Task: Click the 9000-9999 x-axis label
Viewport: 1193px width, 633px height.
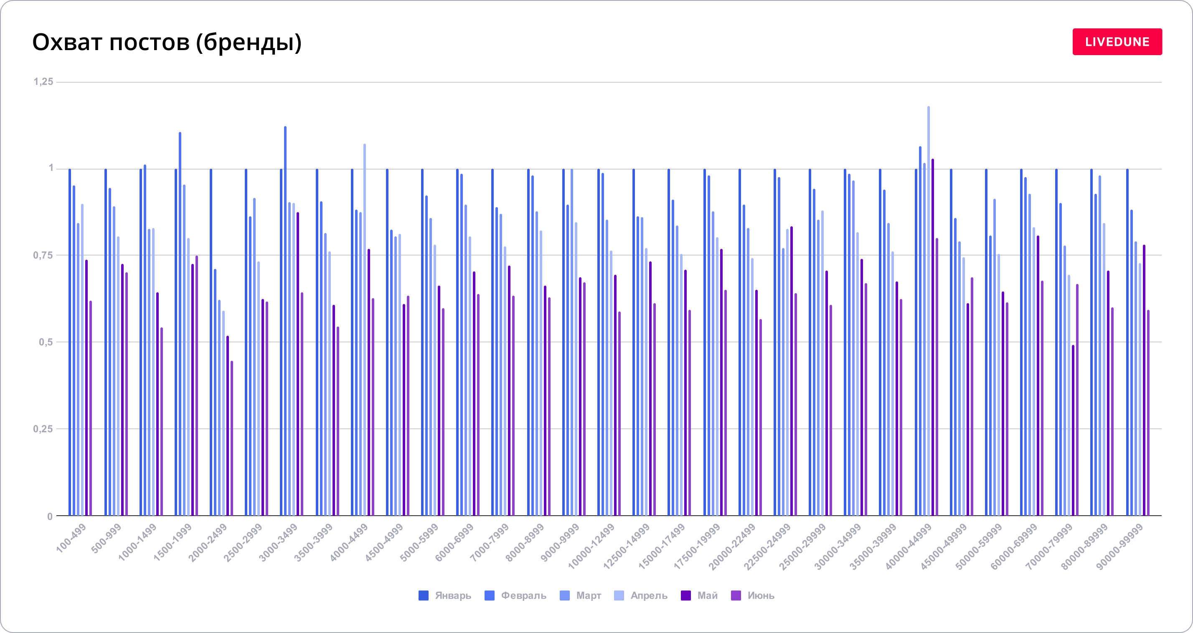Action: (560, 542)
